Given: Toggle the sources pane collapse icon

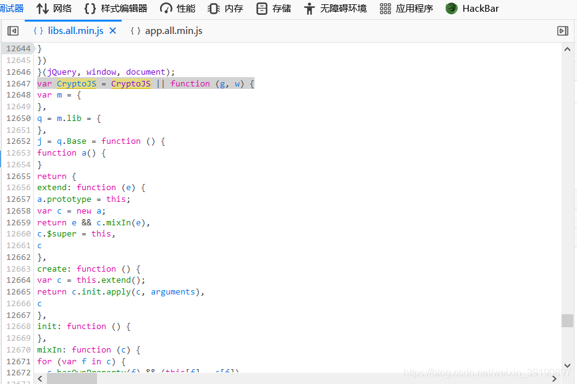Looking at the screenshot, I should tap(13, 31).
